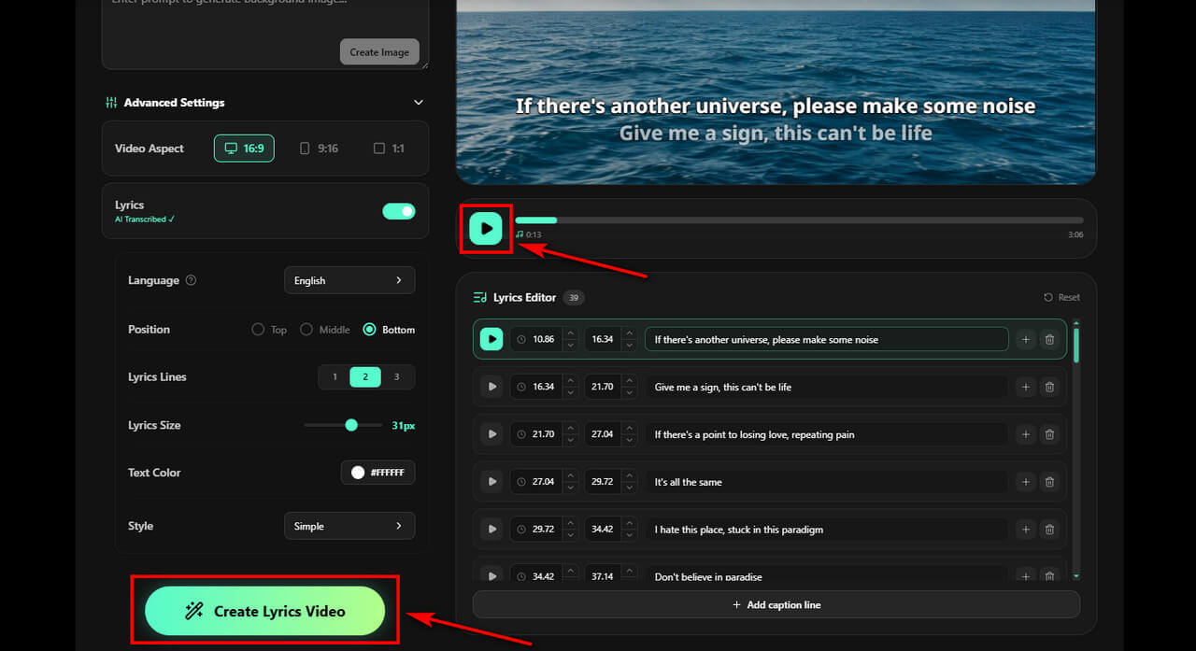Play the 'It's all the same' lyric line

pyautogui.click(x=491, y=482)
